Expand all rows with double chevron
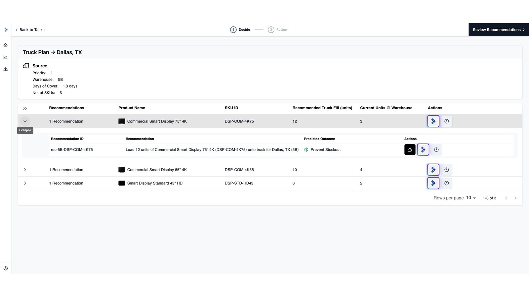 (25, 108)
